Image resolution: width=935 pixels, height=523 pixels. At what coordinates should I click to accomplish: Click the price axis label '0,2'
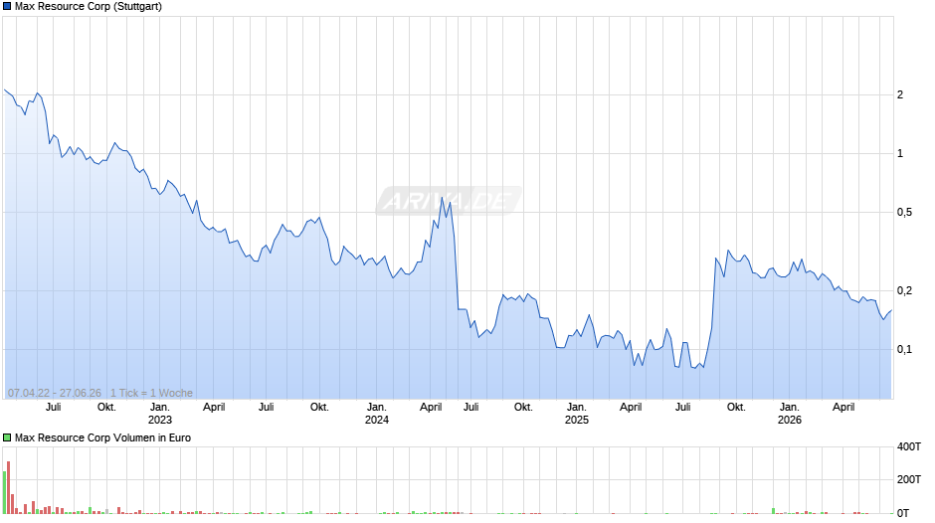904,291
